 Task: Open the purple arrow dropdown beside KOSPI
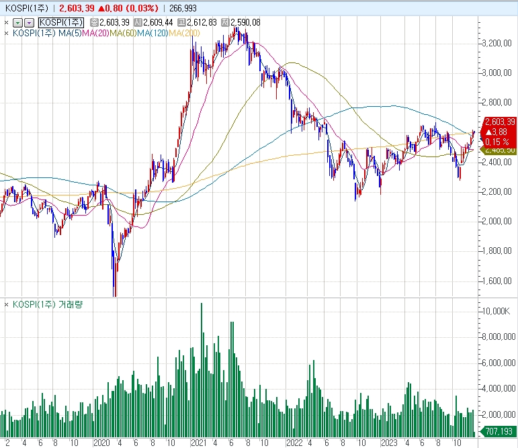[x=30, y=23]
